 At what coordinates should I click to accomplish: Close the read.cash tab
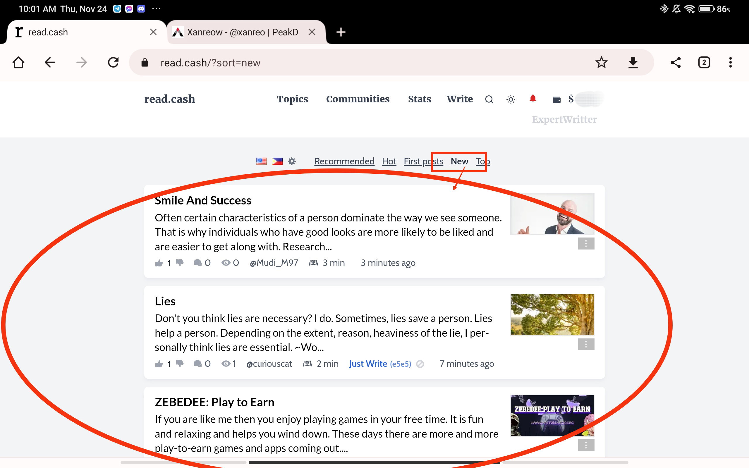pyautogui.click(x=153, y=32)
